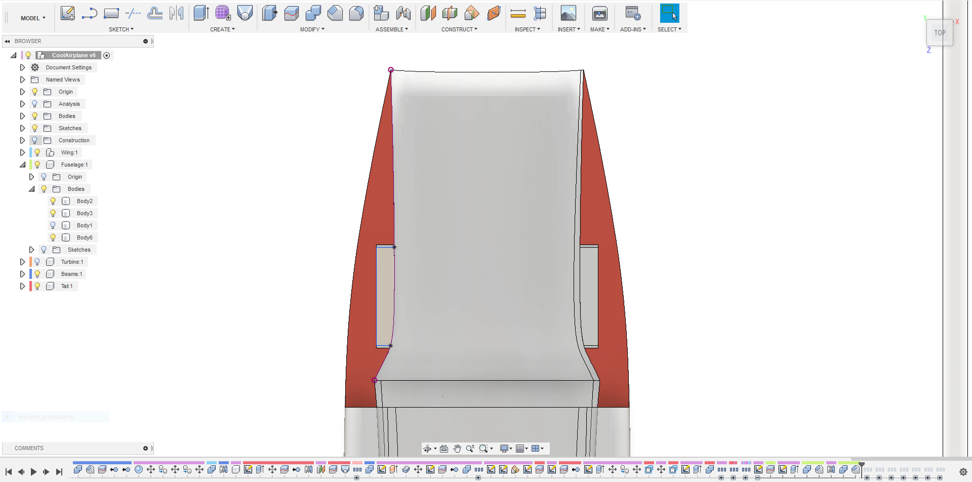Toggle visibility bulb for Body3
The height and width of the screenshot is (482, 972).
(x=53, y=213)
